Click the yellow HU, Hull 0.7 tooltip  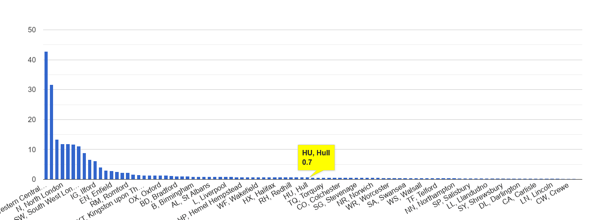(x=316, y=158)
